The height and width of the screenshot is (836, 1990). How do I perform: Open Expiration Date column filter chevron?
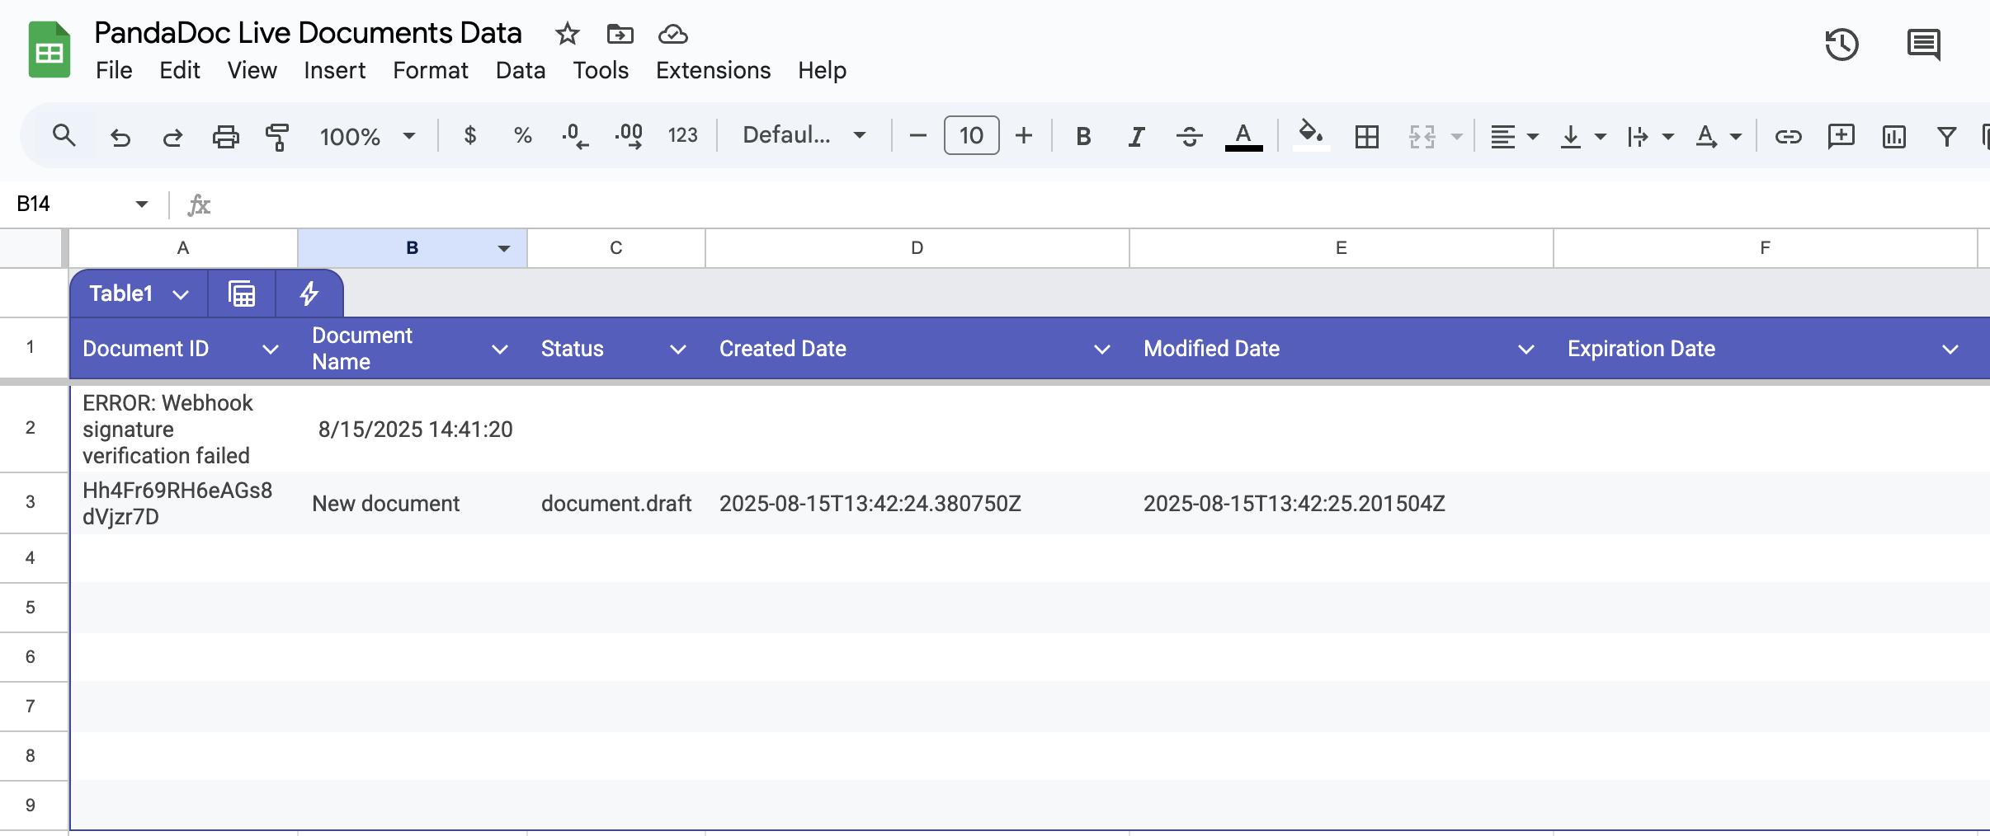(x=1950, y=350)
